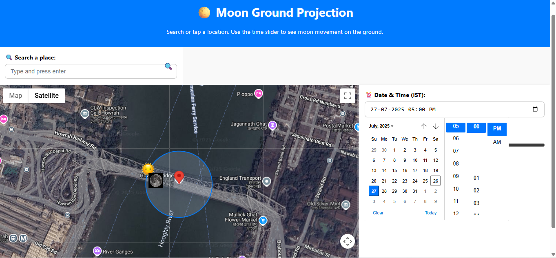Click the Clear link in the calendar

pyautogui.click(x=378, y=213)
